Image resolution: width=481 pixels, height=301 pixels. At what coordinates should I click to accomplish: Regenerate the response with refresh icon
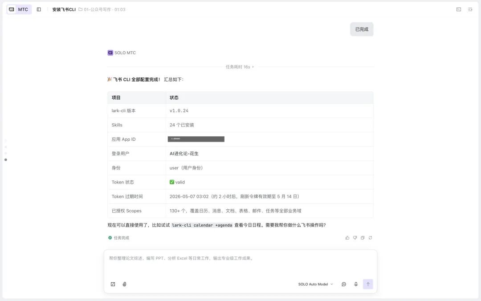click(x=370, y=238)
